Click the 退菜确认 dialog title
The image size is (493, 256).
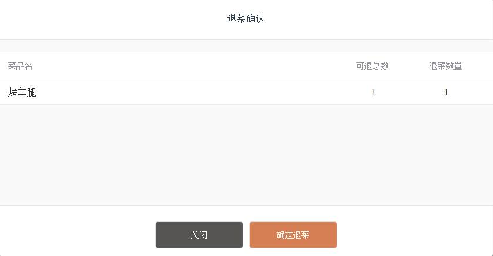tap(246, 19)
